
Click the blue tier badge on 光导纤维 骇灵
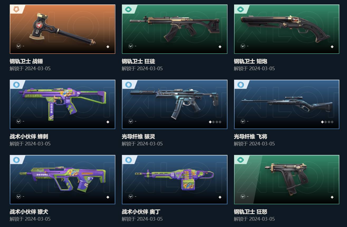pyautogui.click(x=128, y=85)
